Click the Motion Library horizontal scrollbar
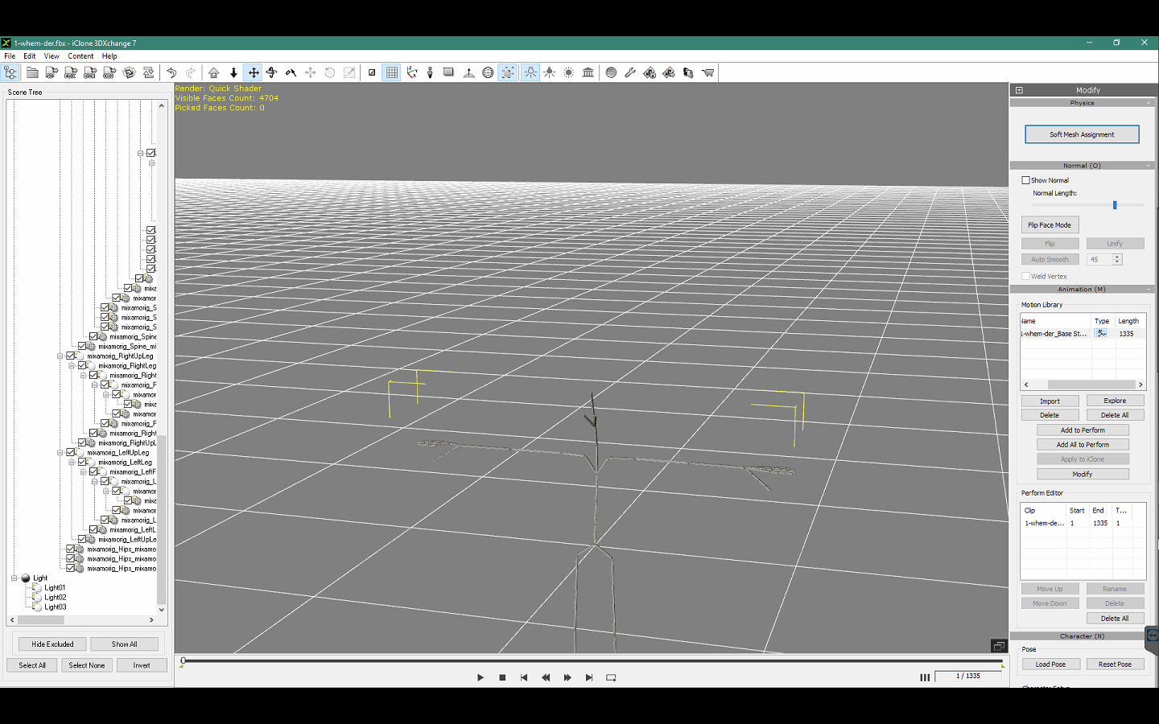The width and height of the screenshot is (1159, 724). coord(1083,385)
